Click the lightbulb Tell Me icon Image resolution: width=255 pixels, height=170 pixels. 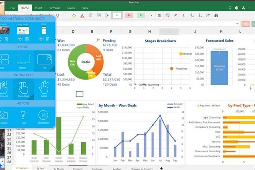click(x=230, y=8)
